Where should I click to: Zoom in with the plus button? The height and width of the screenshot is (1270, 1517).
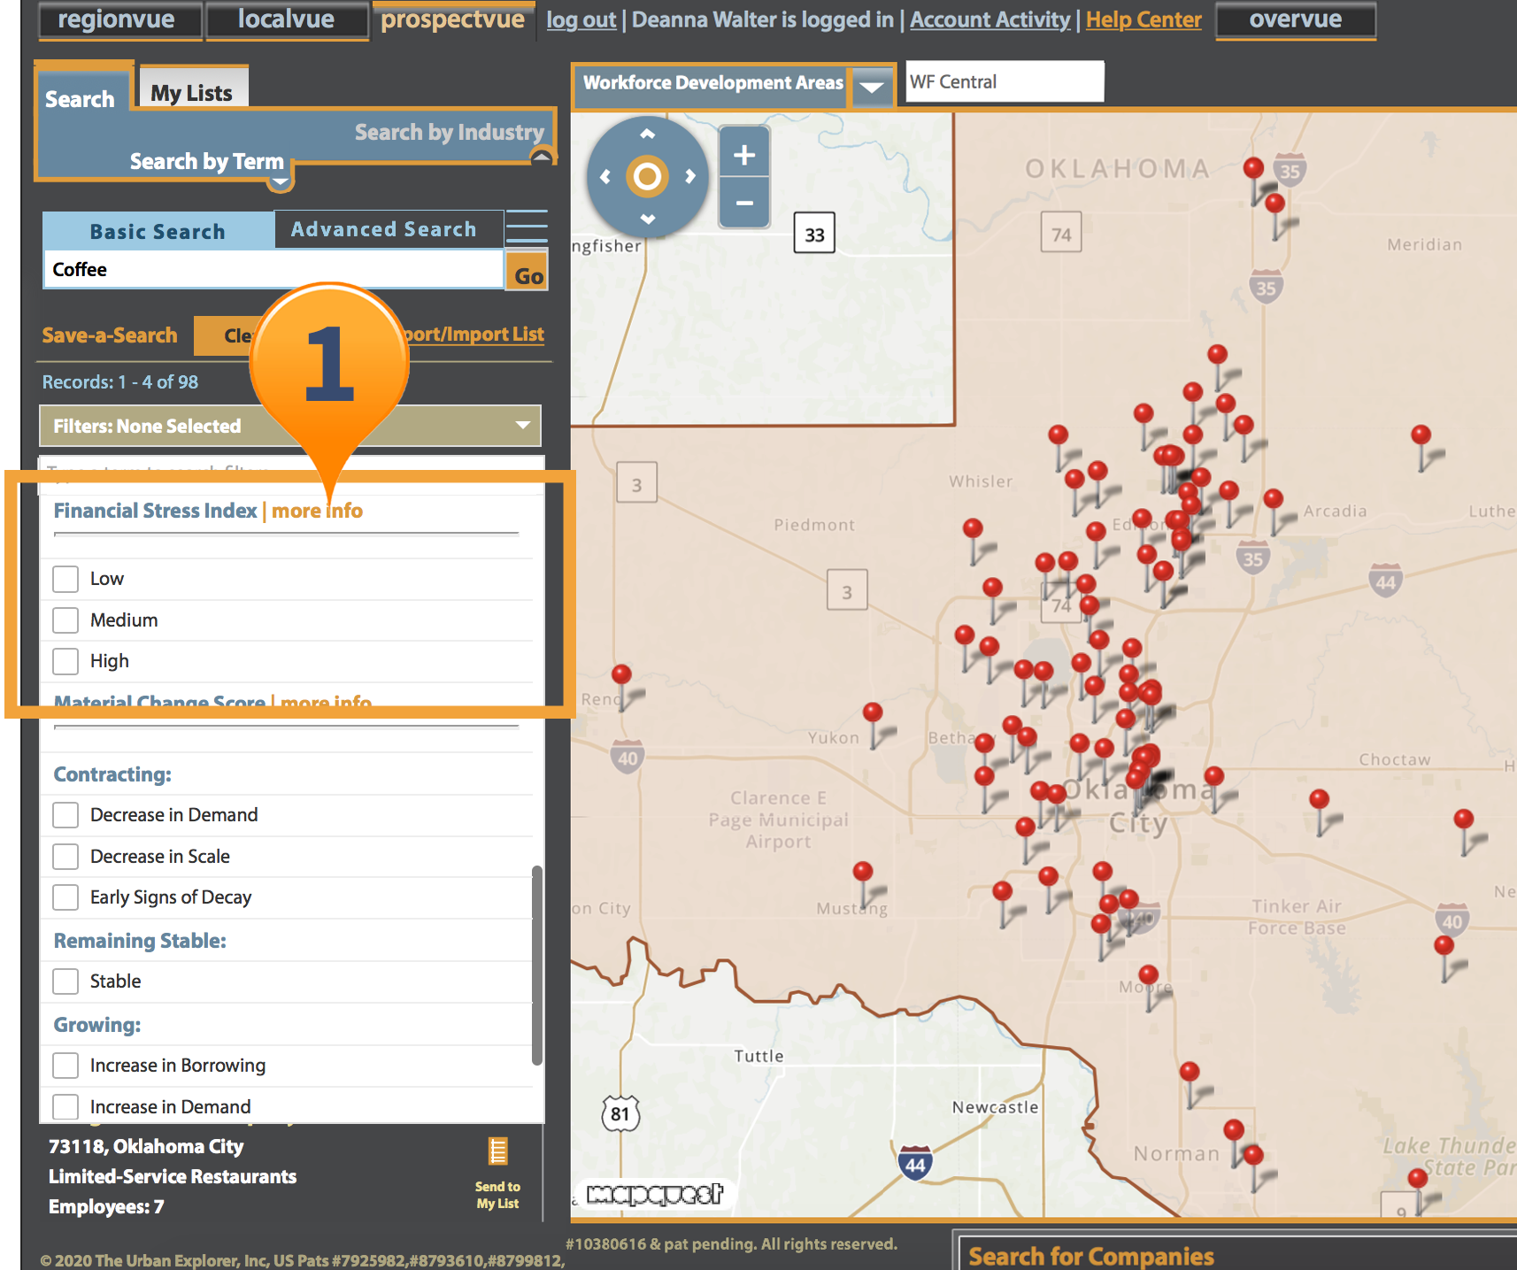tap(744, 155)
